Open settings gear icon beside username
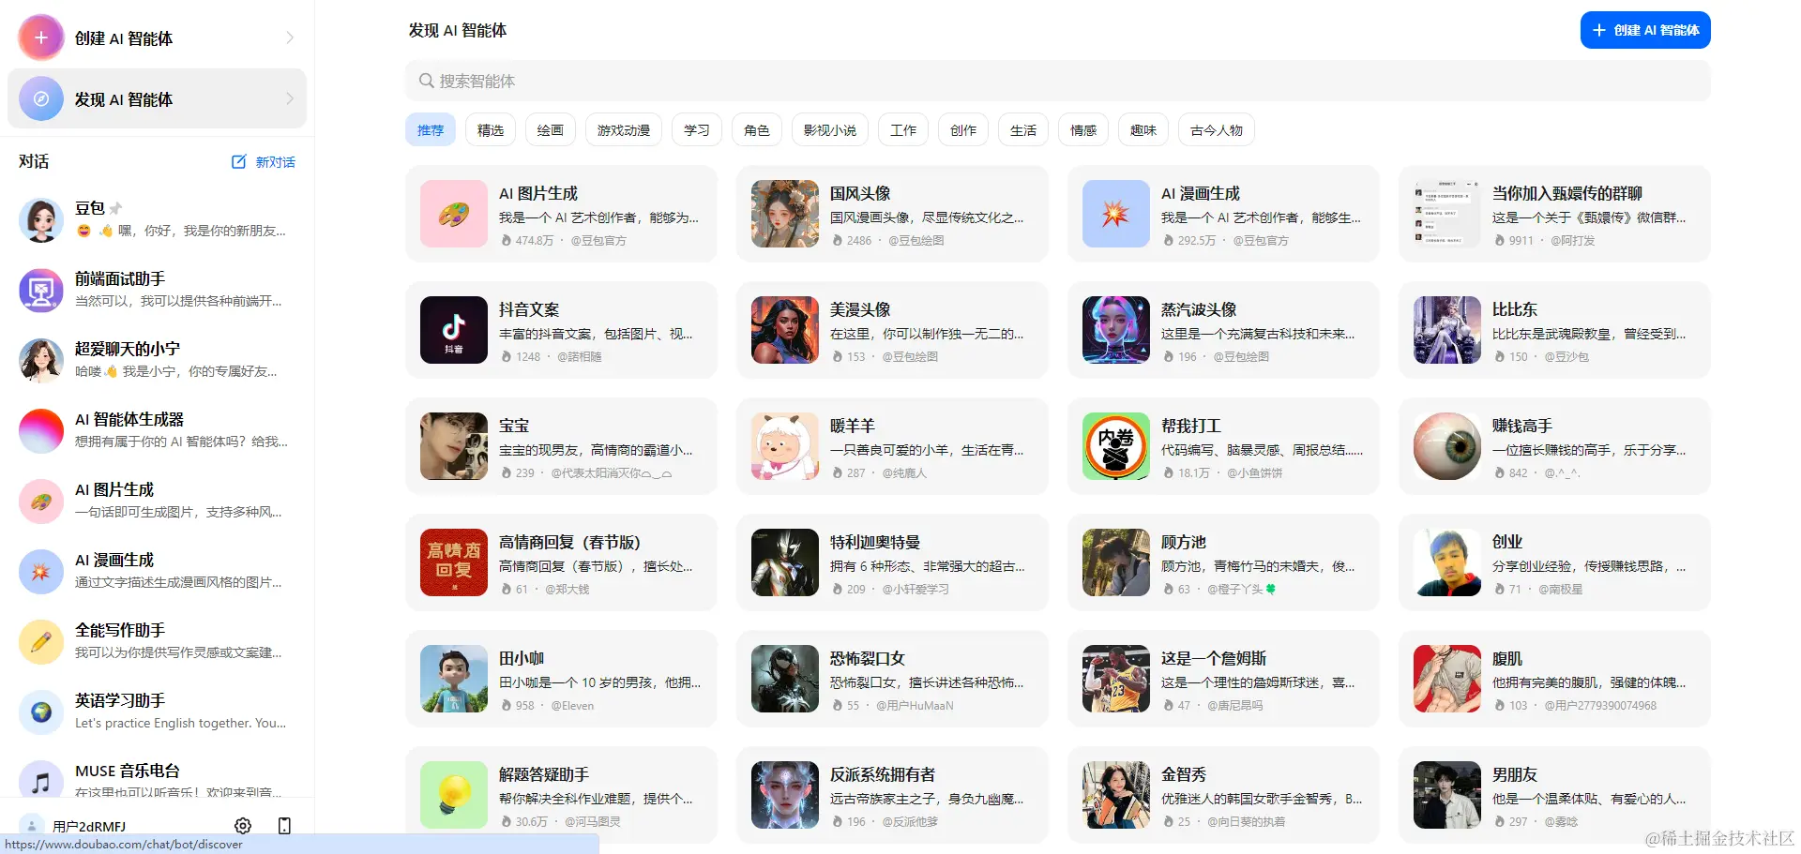The width and height of the screenshot is (1801, 854). coord(243,826)
